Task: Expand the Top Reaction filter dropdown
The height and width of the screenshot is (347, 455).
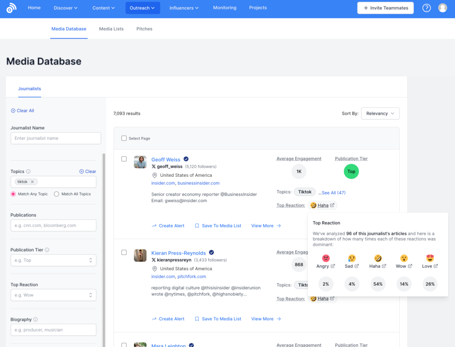Action: pos(53,295)
